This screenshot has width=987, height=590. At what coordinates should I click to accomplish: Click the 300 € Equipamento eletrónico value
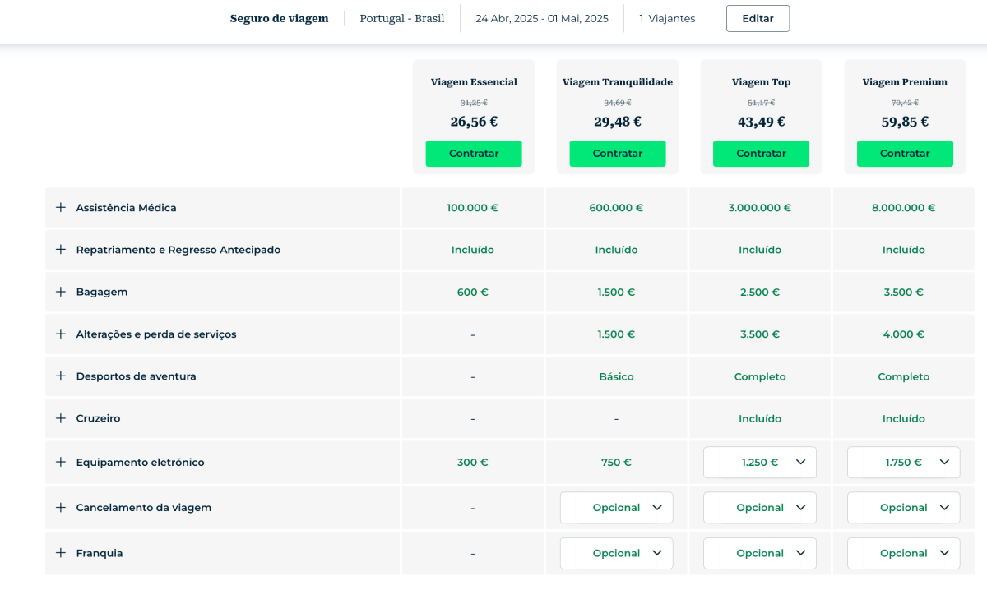click(473, 463)
